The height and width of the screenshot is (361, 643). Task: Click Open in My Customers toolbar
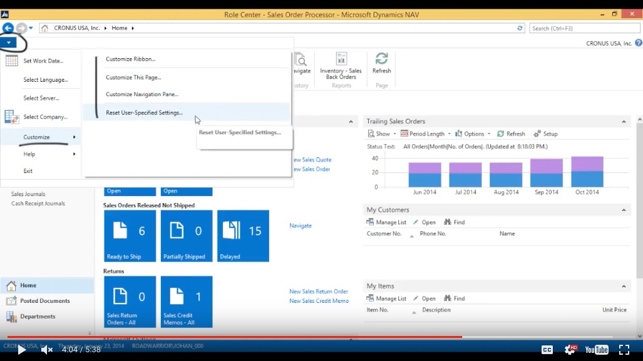point(424,222)
